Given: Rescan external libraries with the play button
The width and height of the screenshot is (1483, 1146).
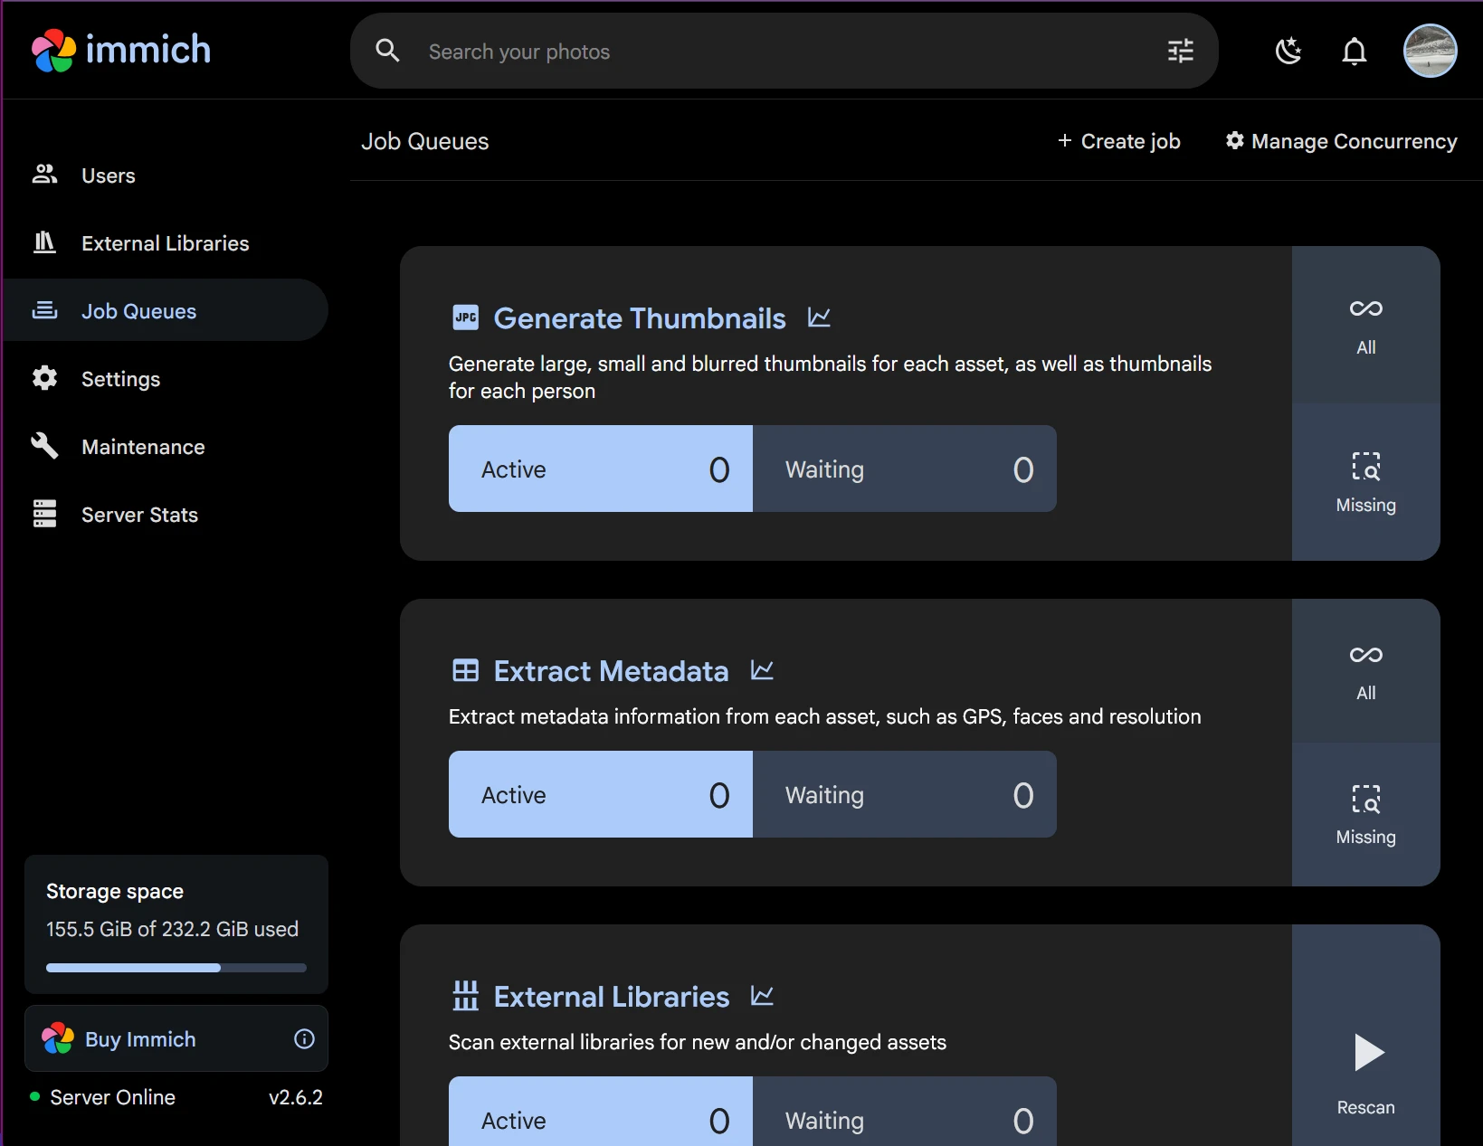Looking at the screenshot, I should pos(1368,1052).
